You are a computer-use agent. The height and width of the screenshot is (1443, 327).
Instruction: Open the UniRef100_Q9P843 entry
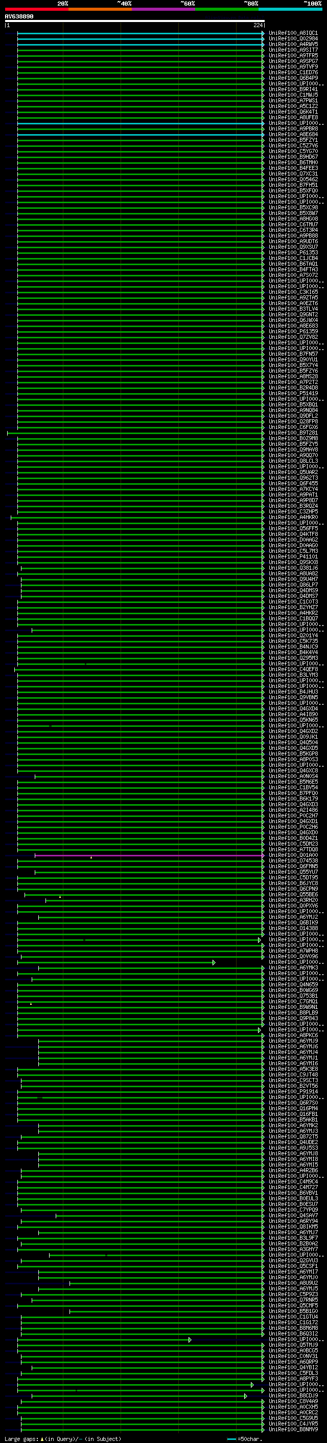293,1018
